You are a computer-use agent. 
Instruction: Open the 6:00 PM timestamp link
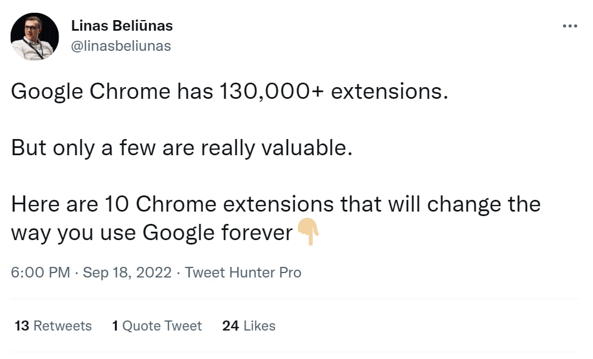(x=40, y=272)
